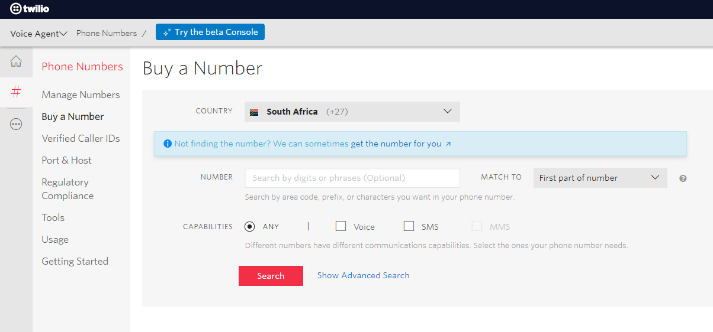Click into the Number search field
Viewport: 713px width, 332px height.
coord(352,178)
